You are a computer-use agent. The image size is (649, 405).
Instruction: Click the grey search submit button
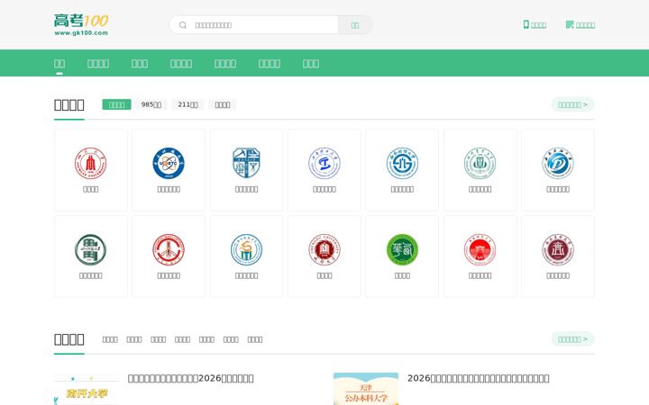pyautogui.click(x=355, y=25)
